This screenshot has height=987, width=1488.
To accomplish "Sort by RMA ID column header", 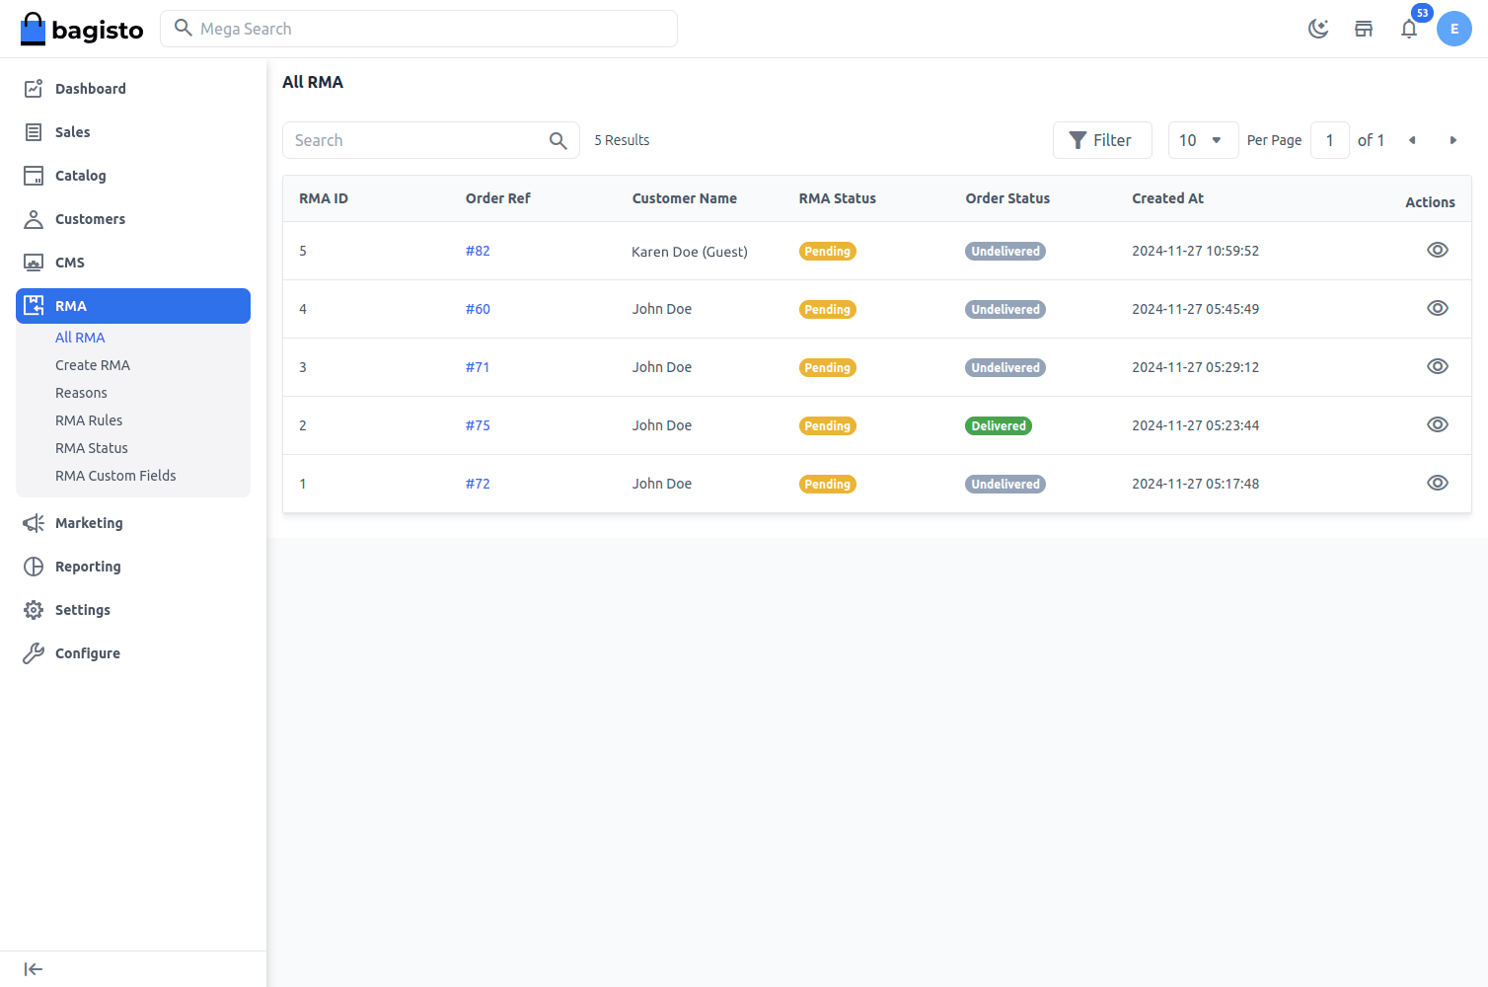I will coord(324,198).
